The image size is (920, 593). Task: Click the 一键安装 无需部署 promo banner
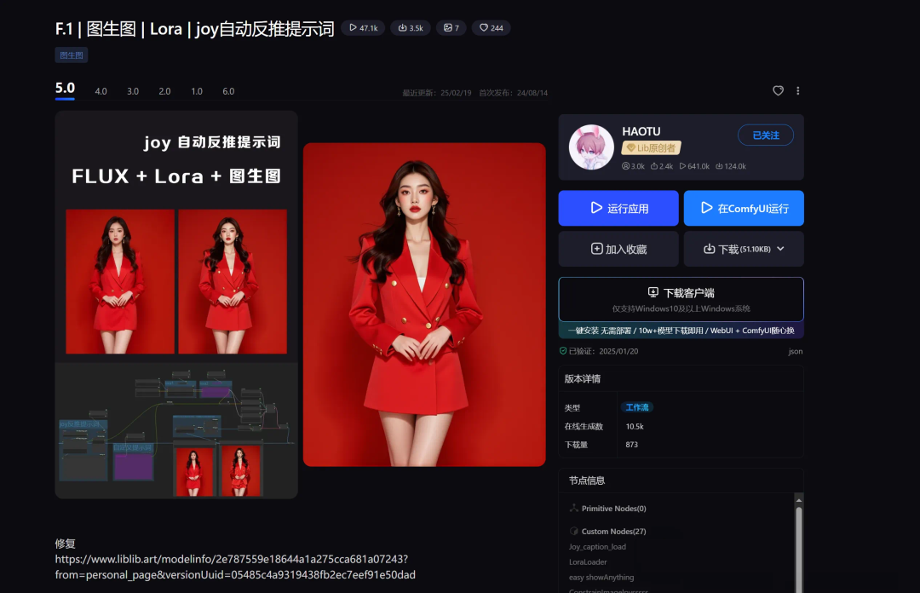(x=681, y=331)
